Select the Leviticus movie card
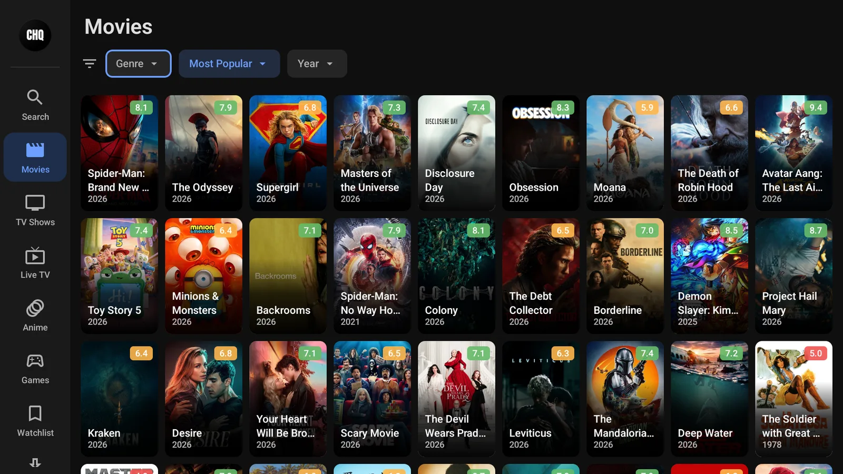The width and height of the screenshot is (843, 474). pyautogui.click(x=541, y=399)
